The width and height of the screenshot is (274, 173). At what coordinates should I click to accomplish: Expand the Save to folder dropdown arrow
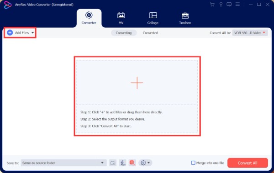tap(102, 163)
